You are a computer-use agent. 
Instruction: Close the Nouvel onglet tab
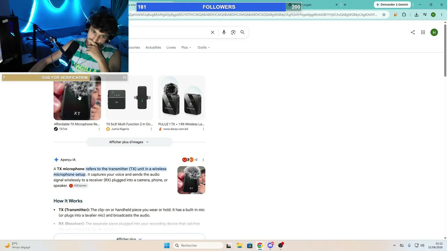[x=337, y=5]
